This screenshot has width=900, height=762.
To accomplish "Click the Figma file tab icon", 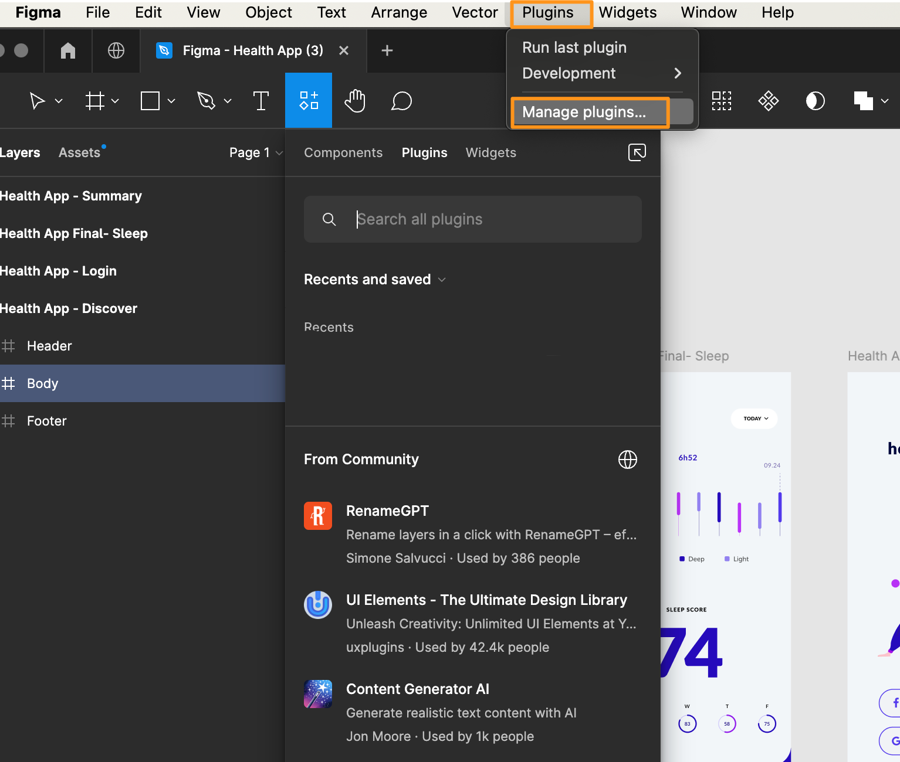I will click(164, 50).
